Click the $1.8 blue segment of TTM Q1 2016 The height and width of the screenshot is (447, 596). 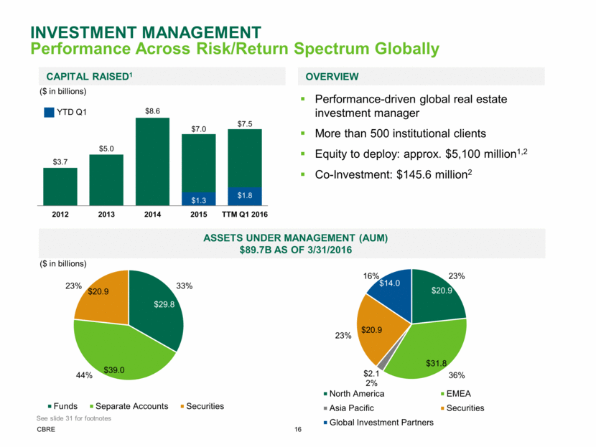point(244,196)
